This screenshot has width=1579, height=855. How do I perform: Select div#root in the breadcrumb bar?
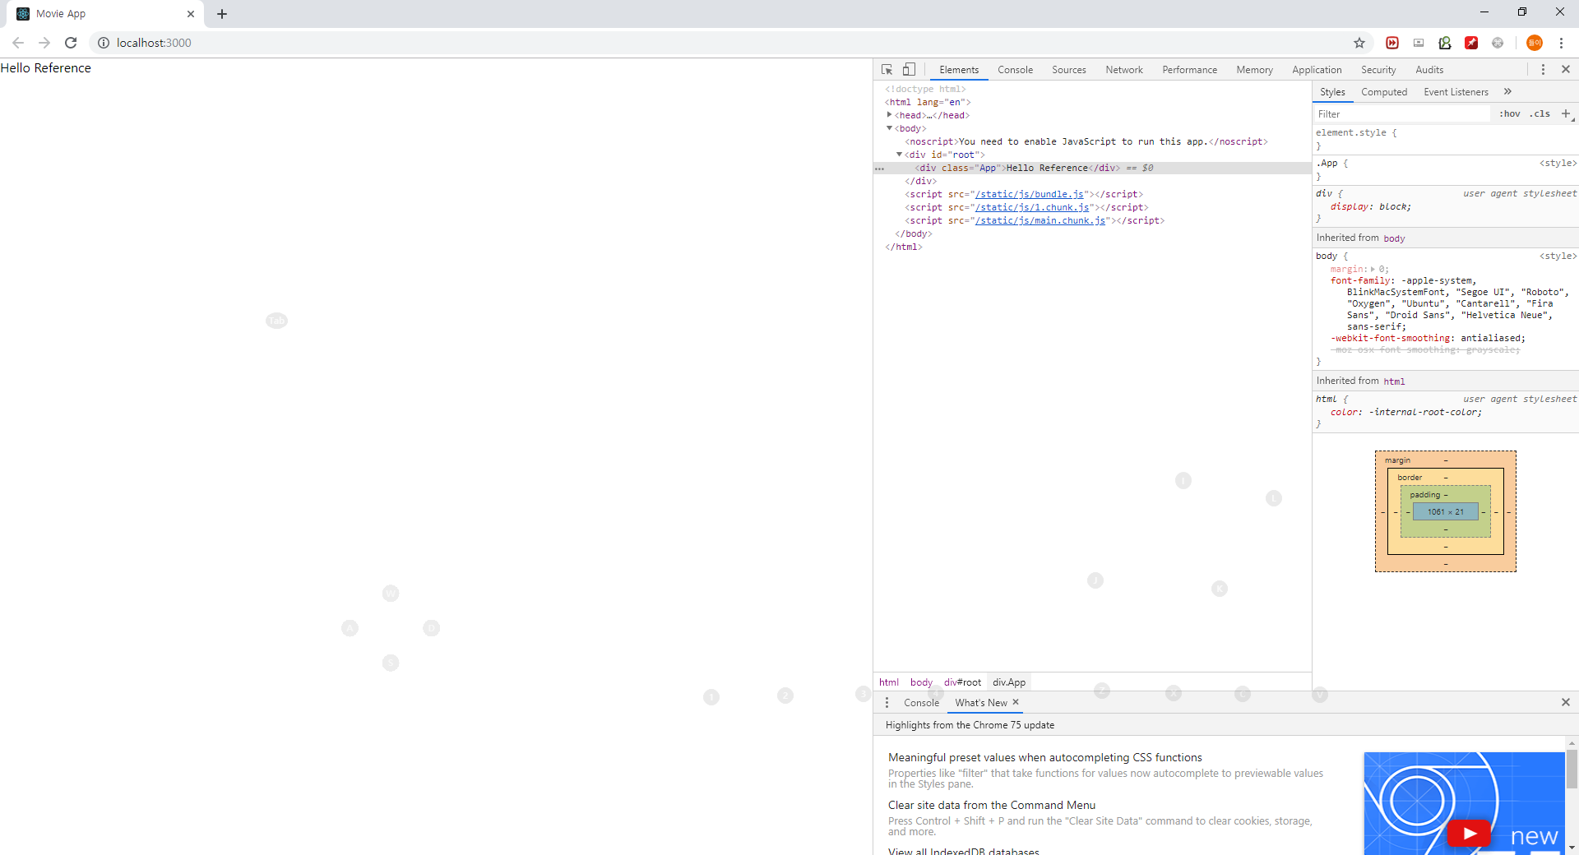tap(962, 682)
